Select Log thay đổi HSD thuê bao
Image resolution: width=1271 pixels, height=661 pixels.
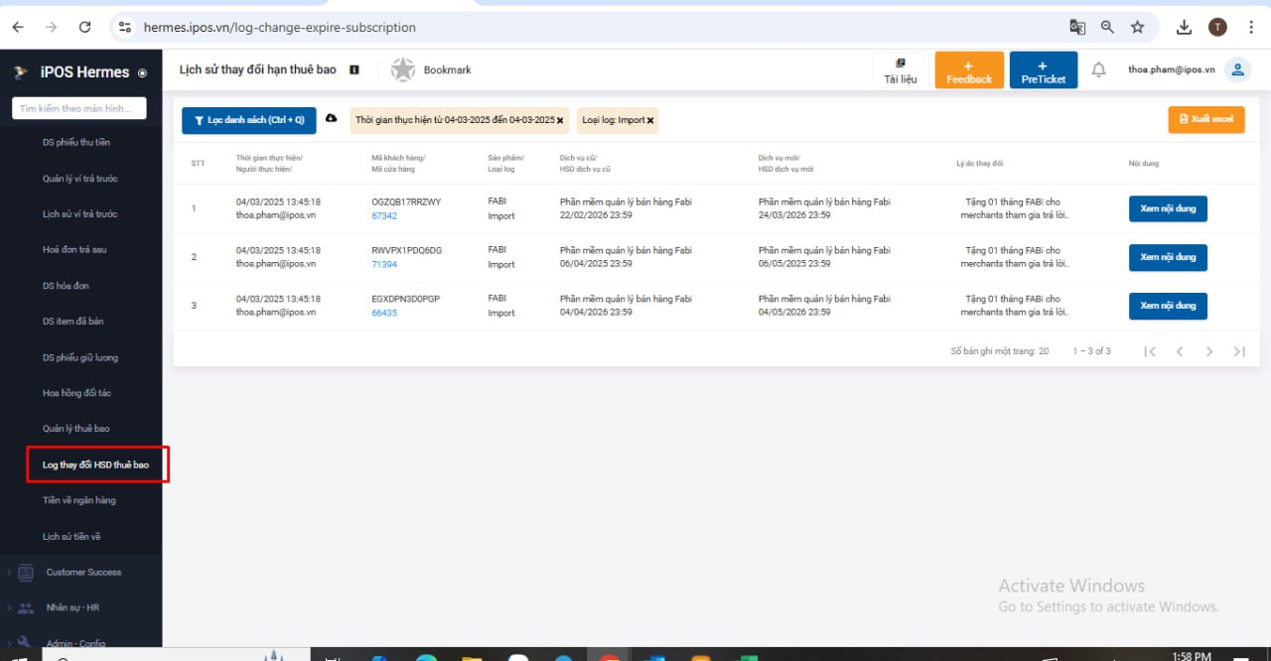click(96, 464)
